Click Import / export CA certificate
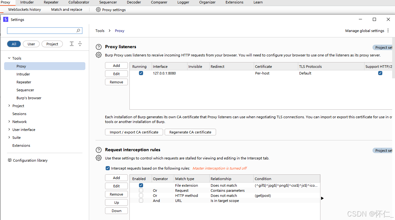The width and height of the screenshot is (395, 220). (x=134, y=132)
